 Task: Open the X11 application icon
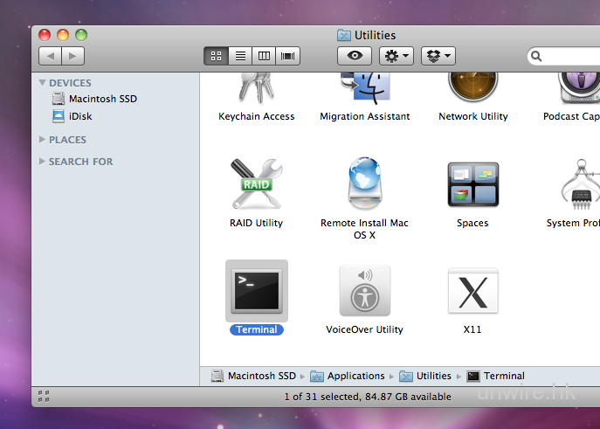[x=472, y=291]
